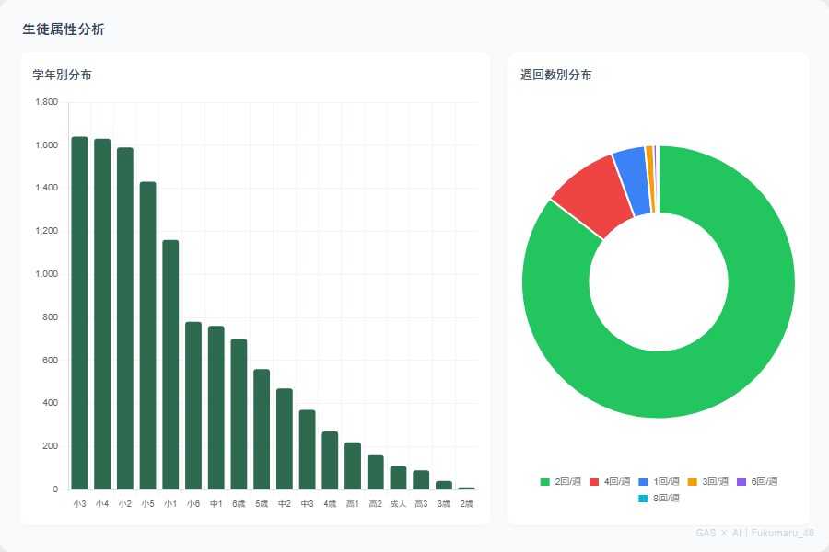Screen dimensions: 829x552
Task: Select the red doughnut chart segment
Action: 595,195
